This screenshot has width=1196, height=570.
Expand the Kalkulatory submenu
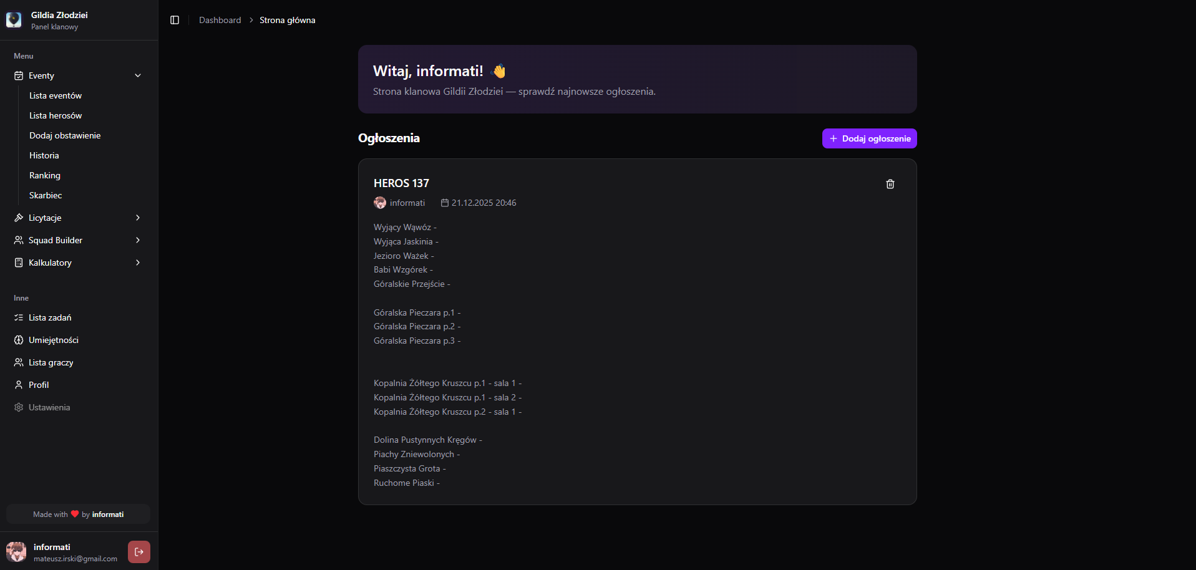coord(137,263)
